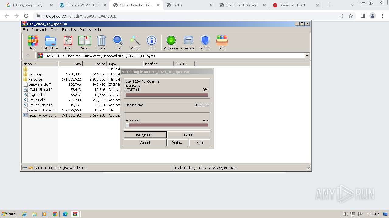Click the Processed total progress bar
The width and height of the screenshot is (389, 218).
(167, 125)
